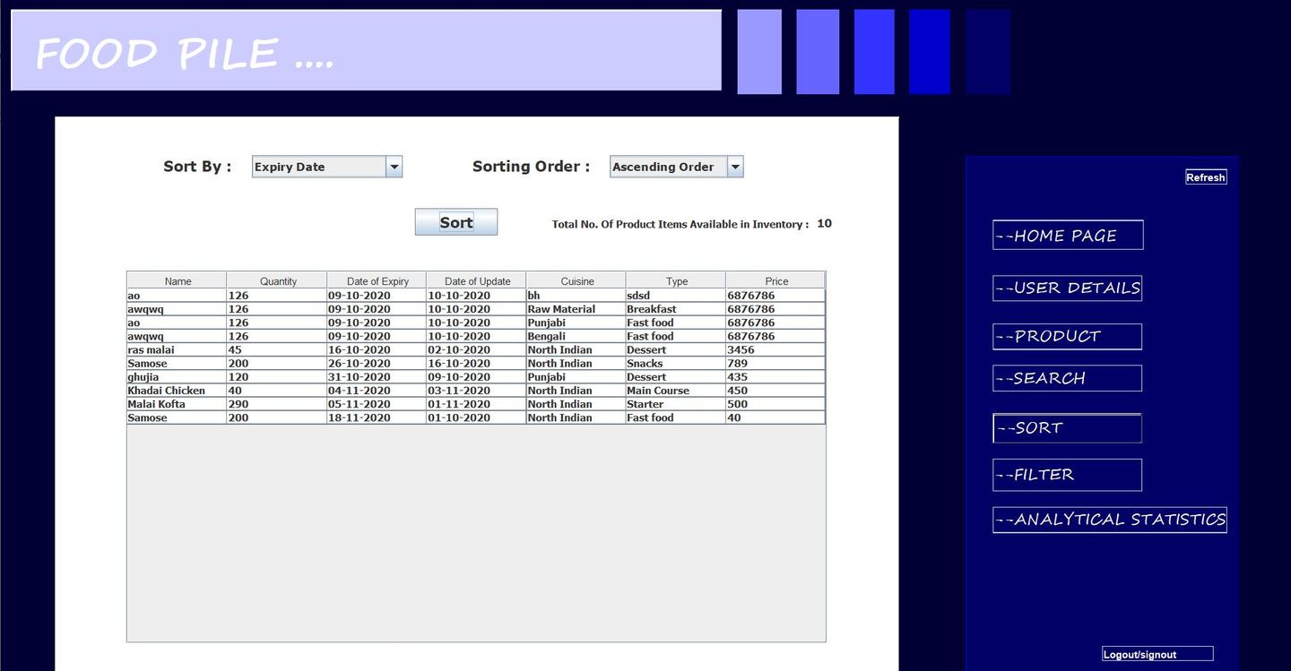The image size is (1291, 671).
Task: Click the Quantity column header
Action: tap(277, 280)
